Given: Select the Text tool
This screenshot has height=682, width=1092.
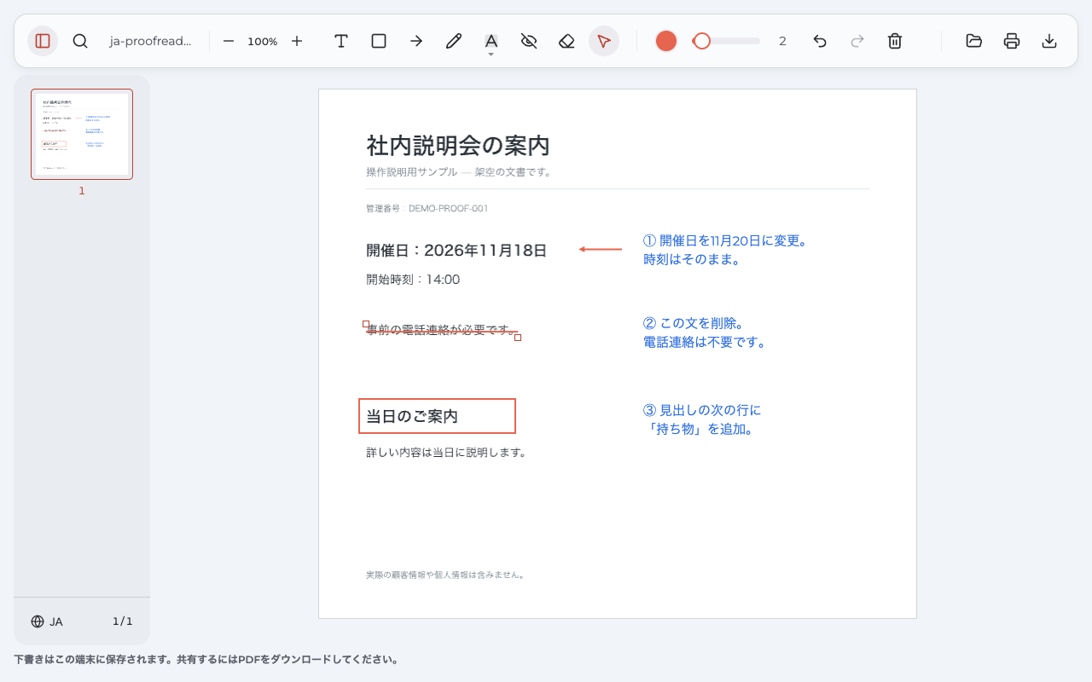Looking at the screenshot, I should tap(341, 41).
